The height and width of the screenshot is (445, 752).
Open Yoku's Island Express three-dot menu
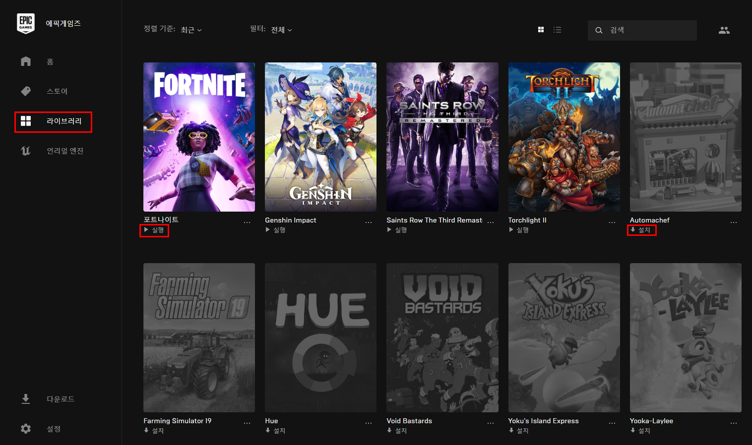coord(612,423)
